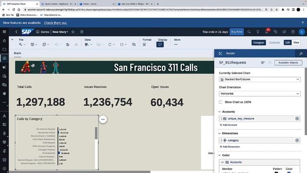This screenshot has height=173, width=307.
Task: Open search magnifier in top header
Action: (x=249, y=32)
